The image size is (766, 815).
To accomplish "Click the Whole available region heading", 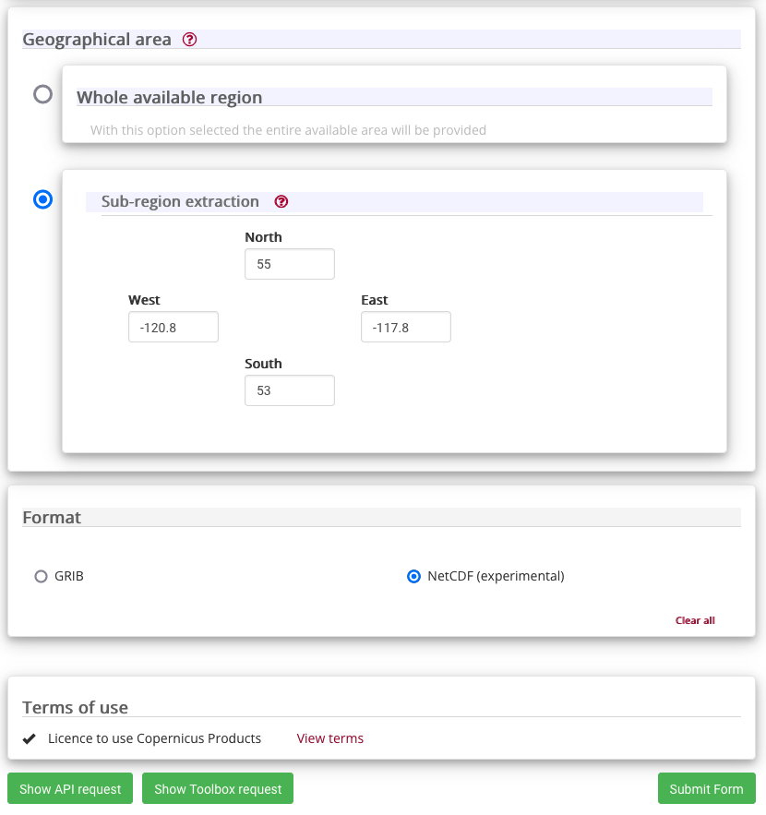I will pos(170,98).
